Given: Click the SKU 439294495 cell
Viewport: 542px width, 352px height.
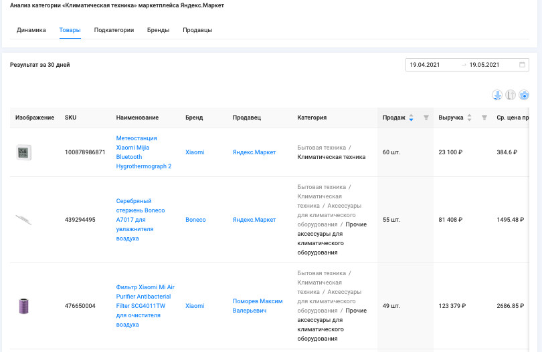Looking at the screenshot, I should [x=80, y=220].
